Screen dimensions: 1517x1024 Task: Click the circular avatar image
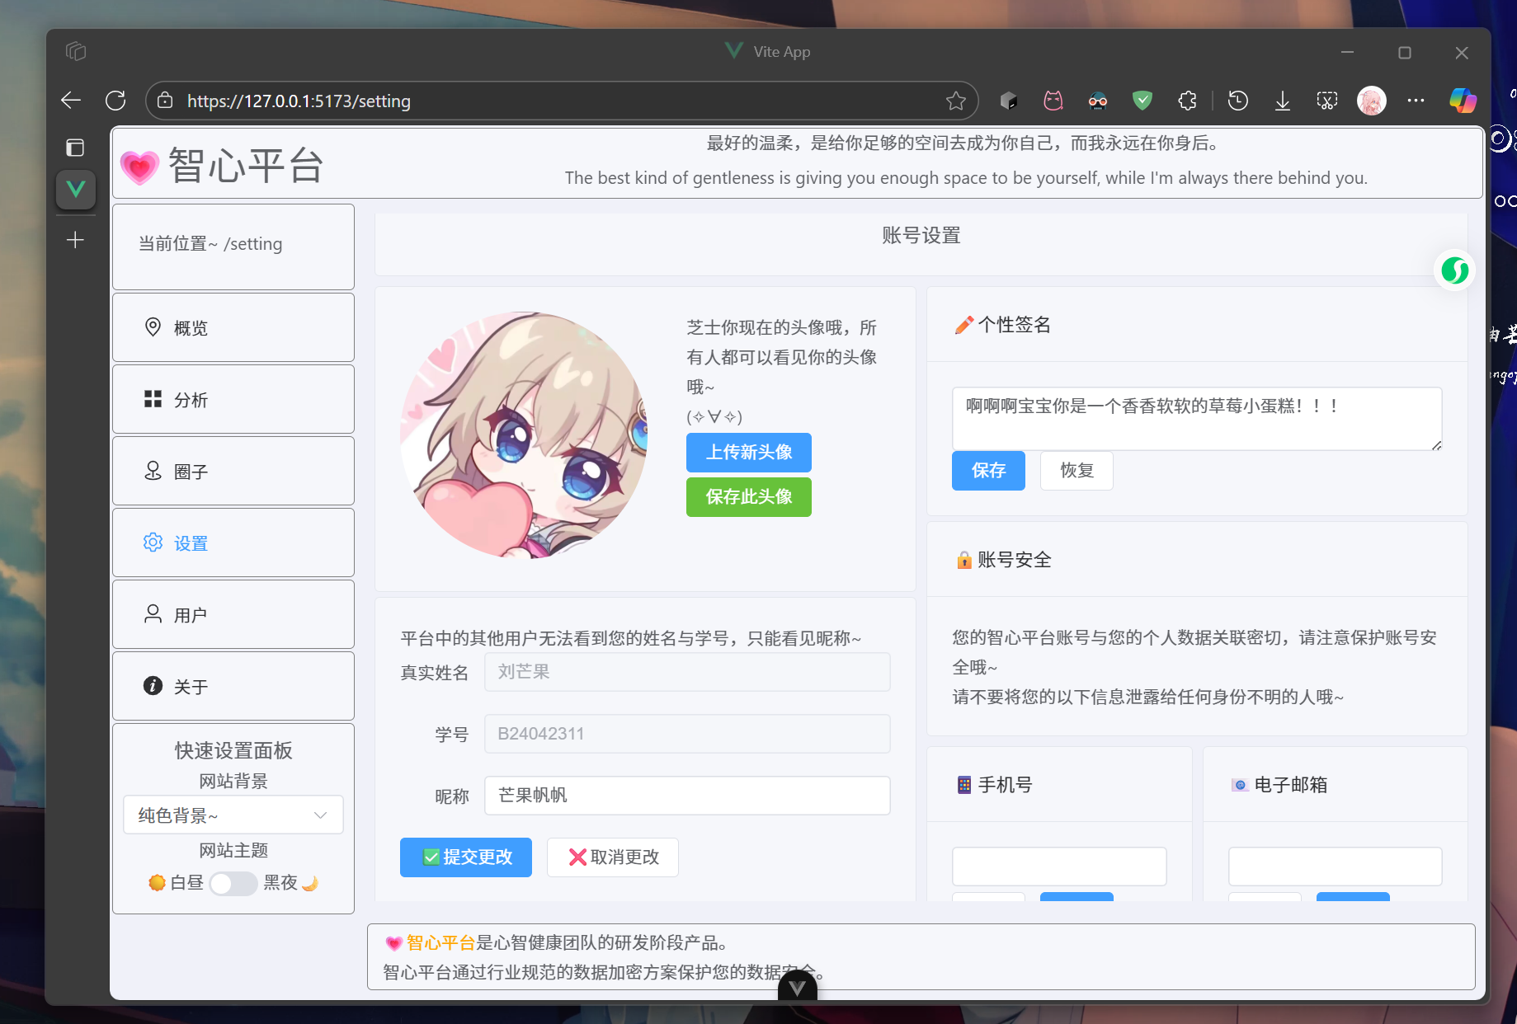(x=524, y=435)
